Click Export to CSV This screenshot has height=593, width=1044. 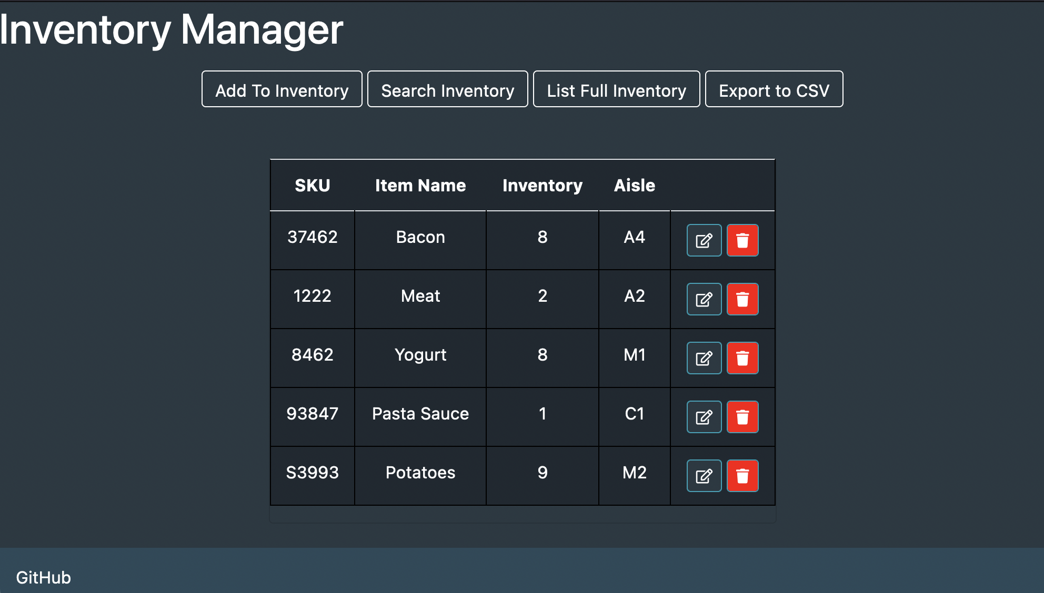click(x=774, y=89)
